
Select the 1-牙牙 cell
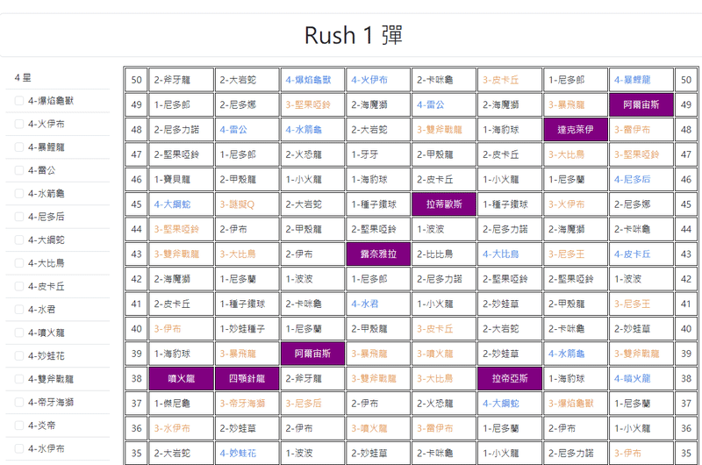[x=378, y=154]
